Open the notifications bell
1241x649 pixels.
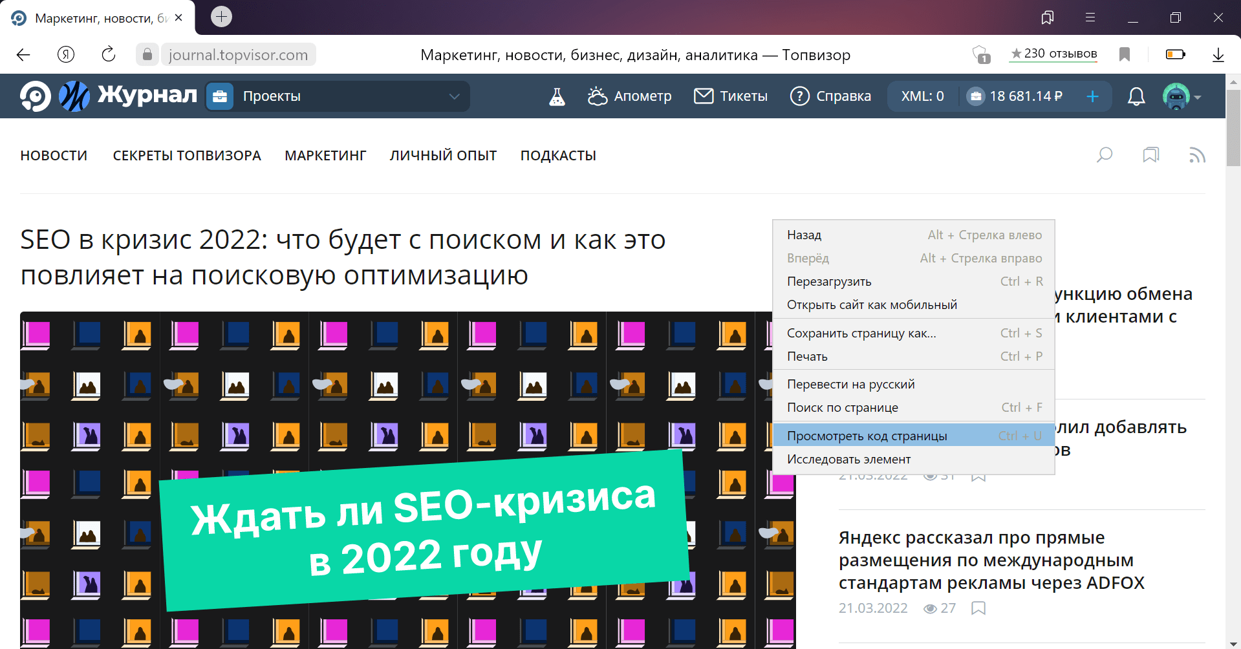[1136, 96]
